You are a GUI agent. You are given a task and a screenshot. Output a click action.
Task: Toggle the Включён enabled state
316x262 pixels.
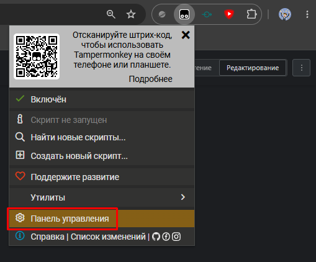point(102,99)
